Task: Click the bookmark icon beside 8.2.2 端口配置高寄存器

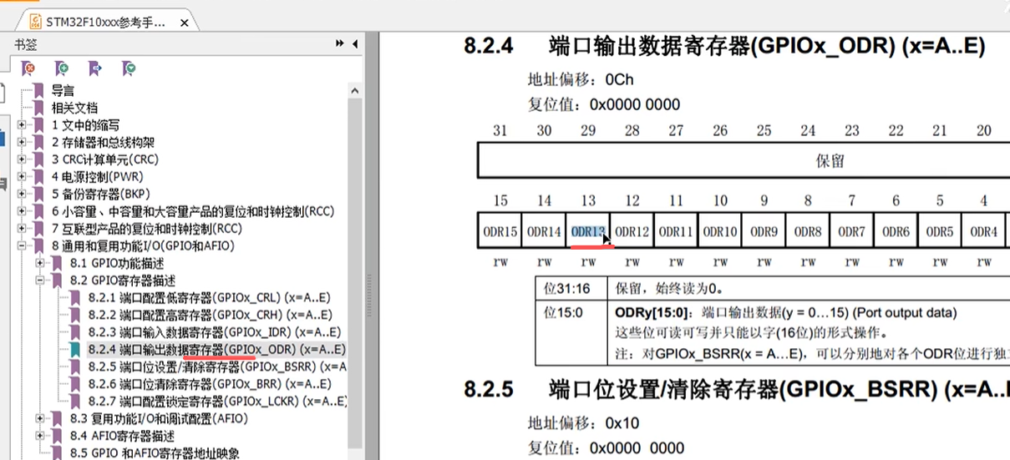Action: click(x=75, y=315)
